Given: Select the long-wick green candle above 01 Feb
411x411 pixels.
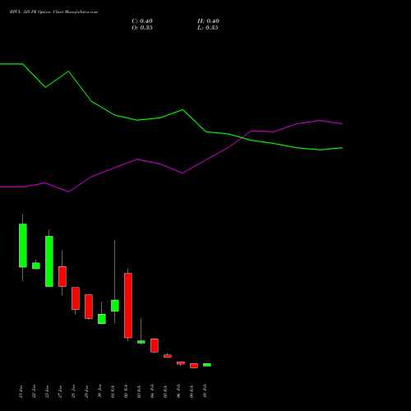Looking at the screenshot, I should point(115,306).
